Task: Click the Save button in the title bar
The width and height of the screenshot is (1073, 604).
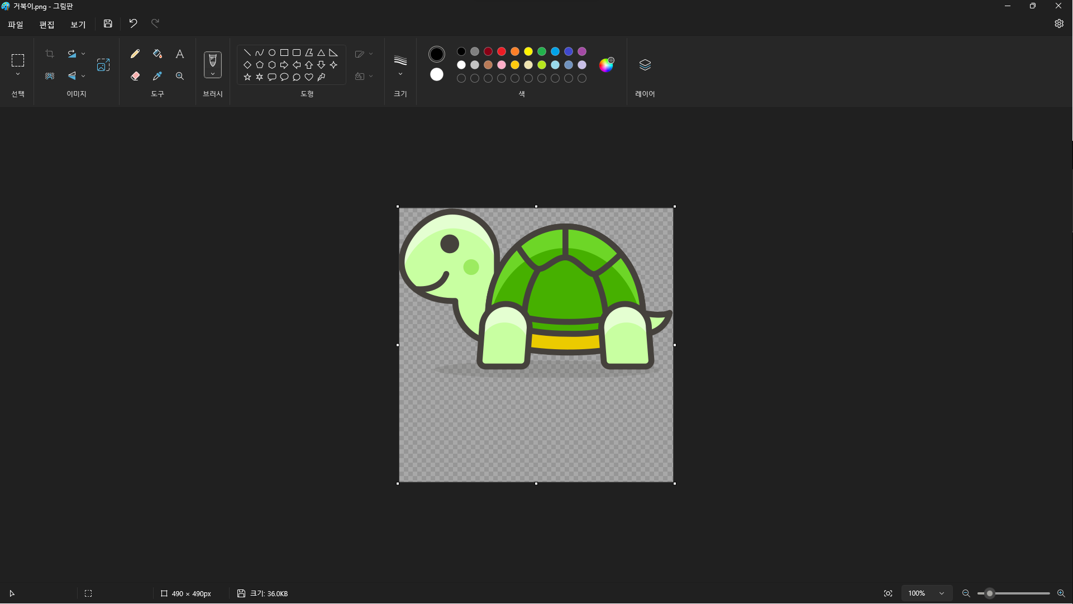Action: [x=108, y=23]
